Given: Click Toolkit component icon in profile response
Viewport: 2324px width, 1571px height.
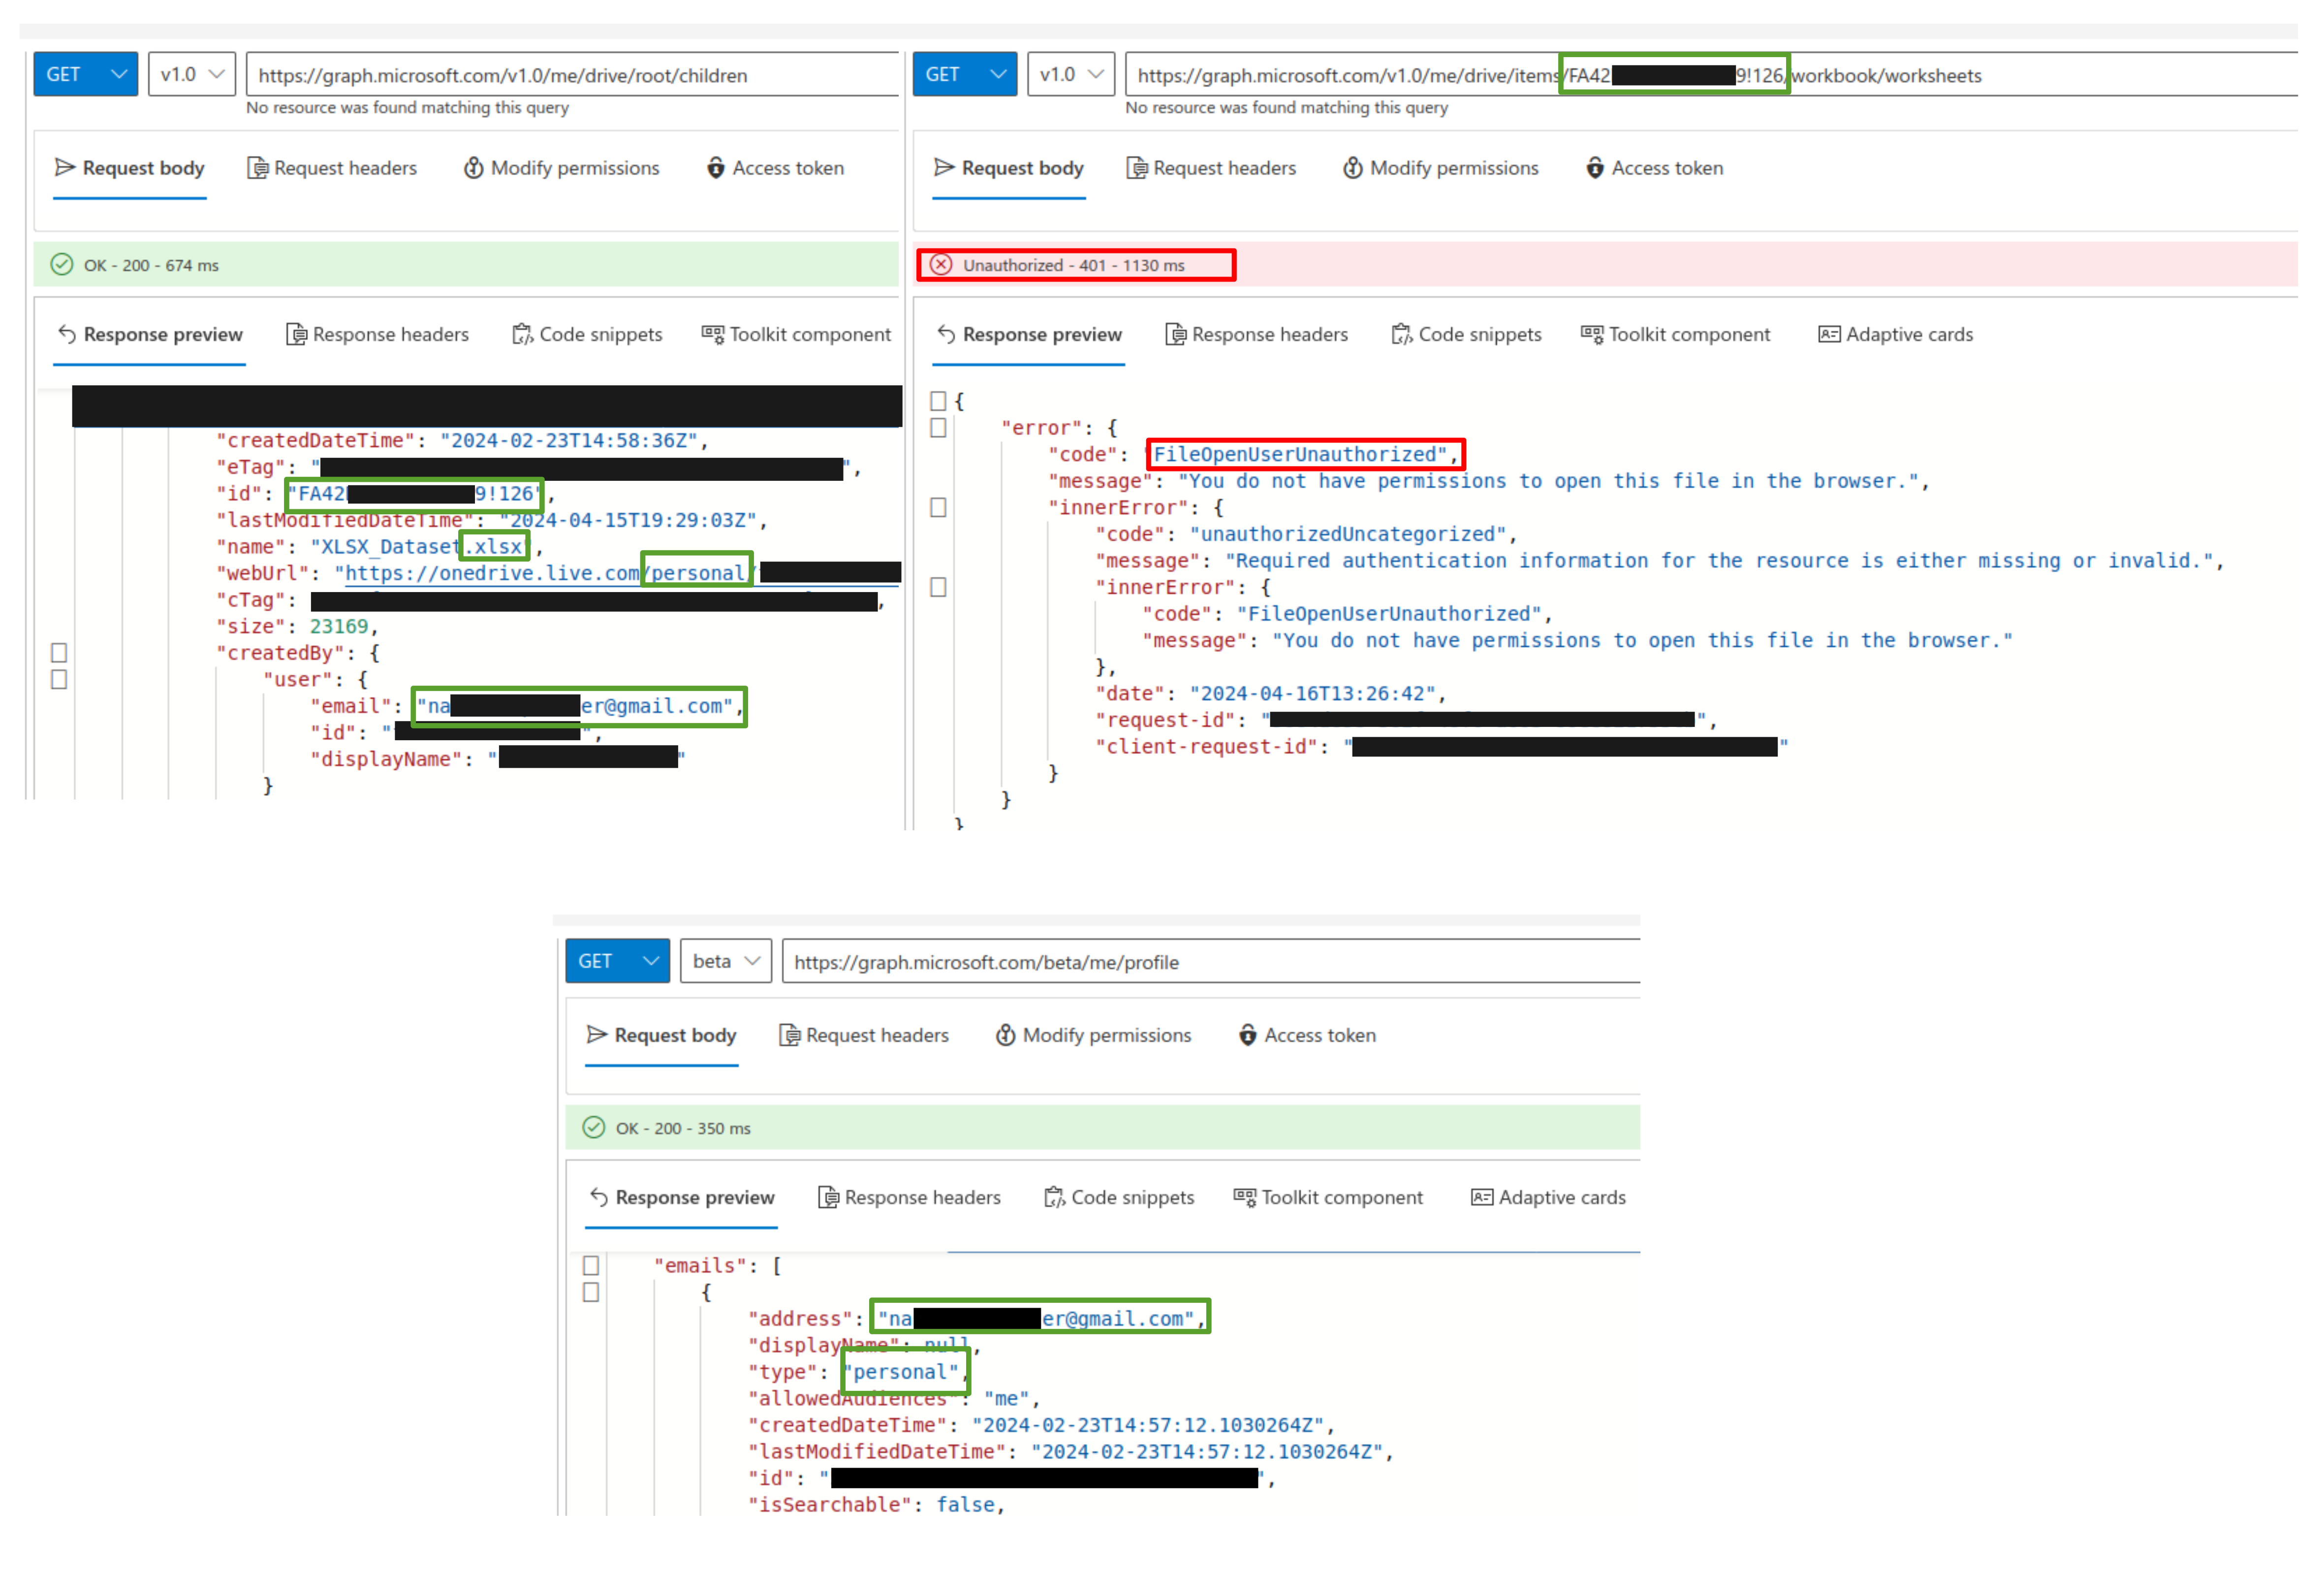Looking at the screenshot, I should [x=1244, y=1197].
